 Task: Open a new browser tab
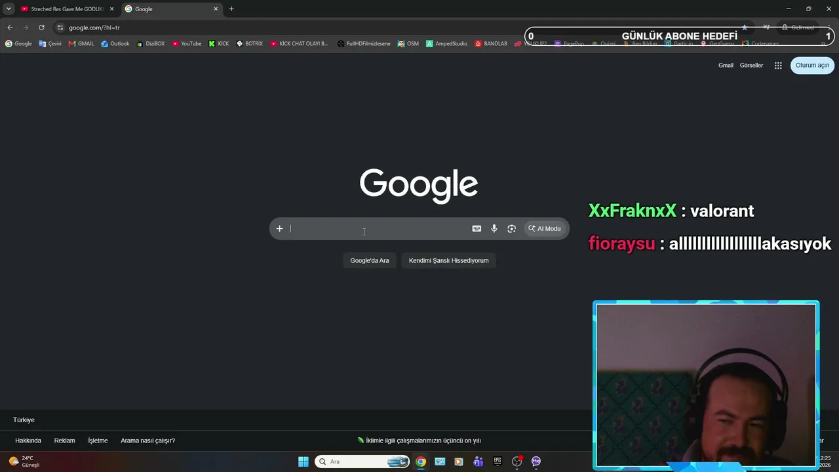point(231,9)
